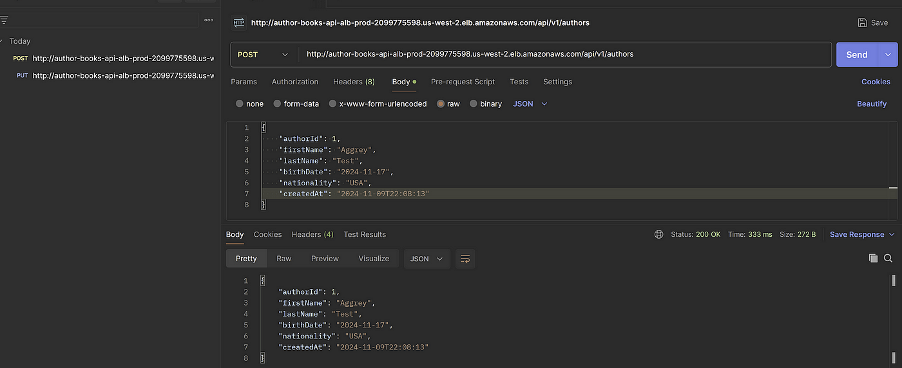
Task: Open the PUT request in history
Action: [x=113, y=75]
